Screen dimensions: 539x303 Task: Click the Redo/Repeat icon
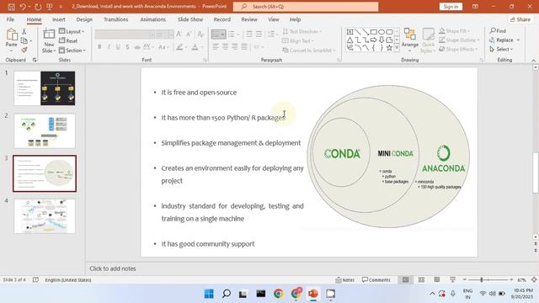(x=38, y=7)
